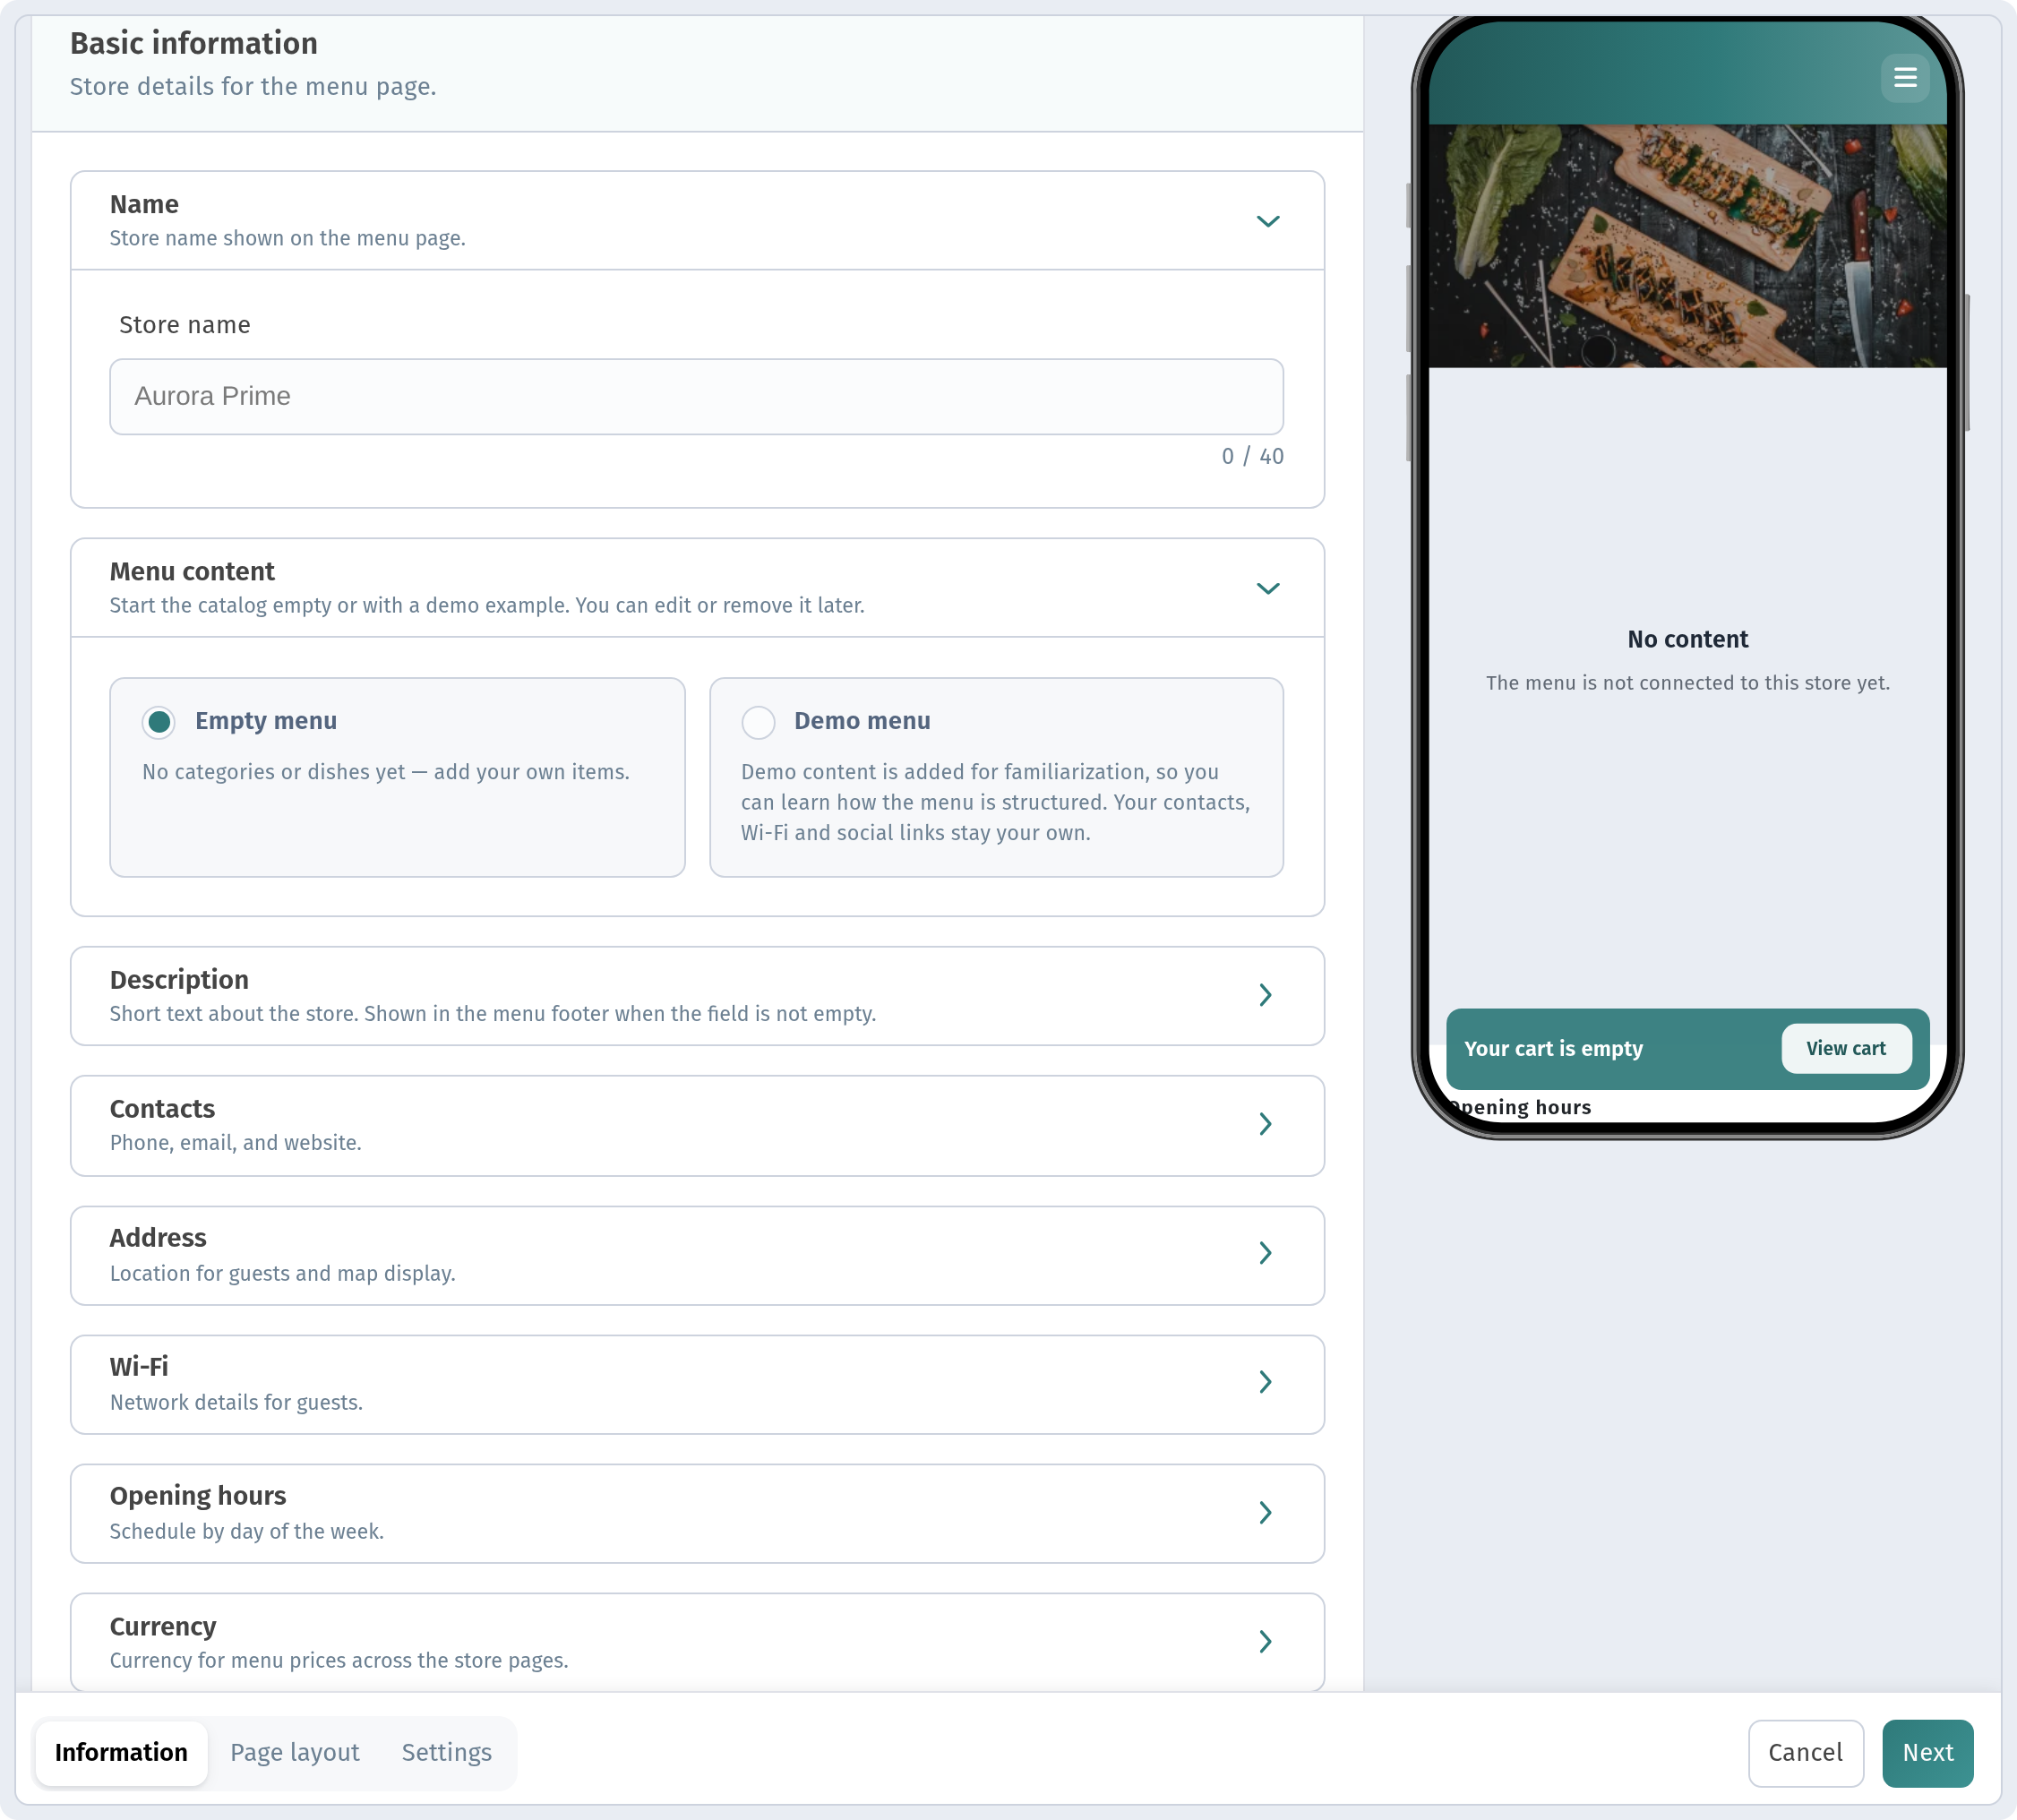Click the 'Your cart is empty' text
The image size is (2017, 1820).
click(x=1553, y=1048)
